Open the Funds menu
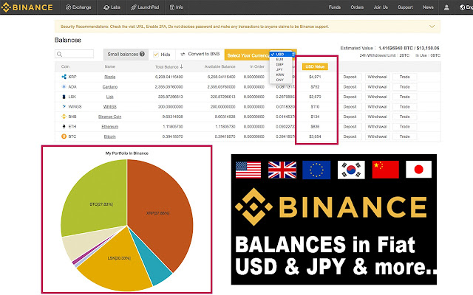Viewport: 473px width, 295px height. [x=335, y=7]
